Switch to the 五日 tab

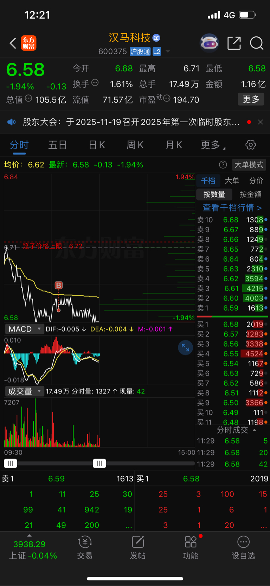(57, 145)
